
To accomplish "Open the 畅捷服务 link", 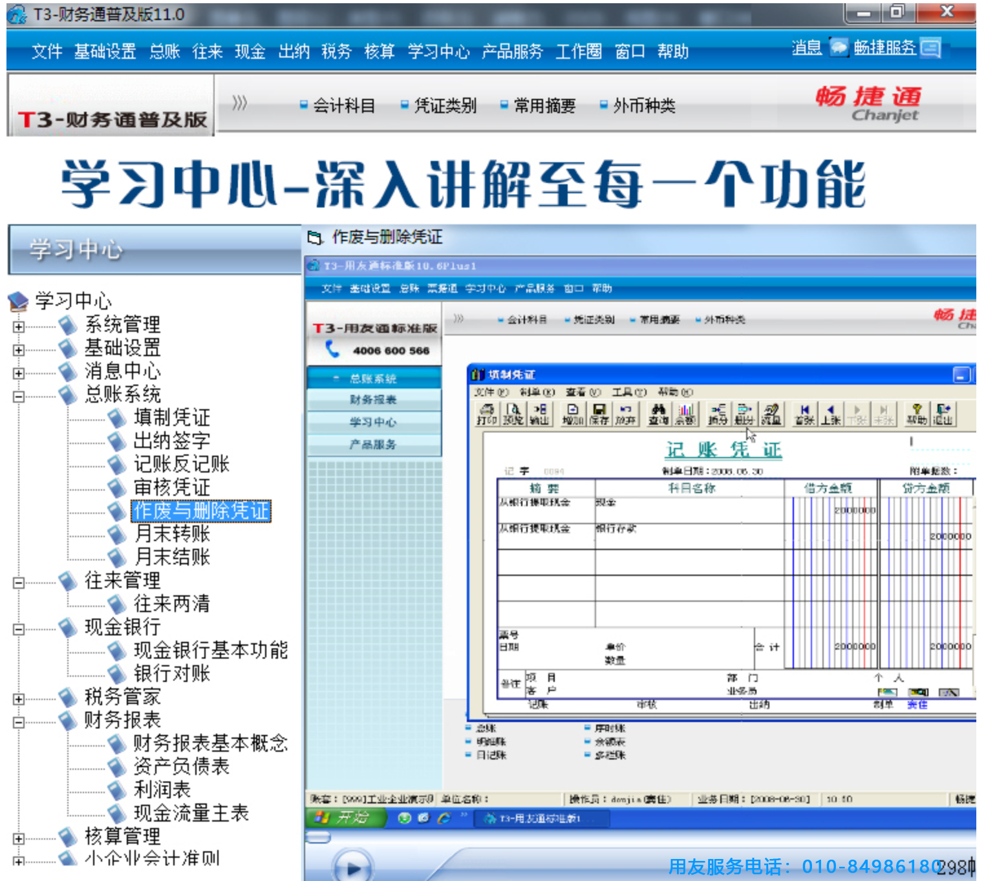I will [884, 48].
